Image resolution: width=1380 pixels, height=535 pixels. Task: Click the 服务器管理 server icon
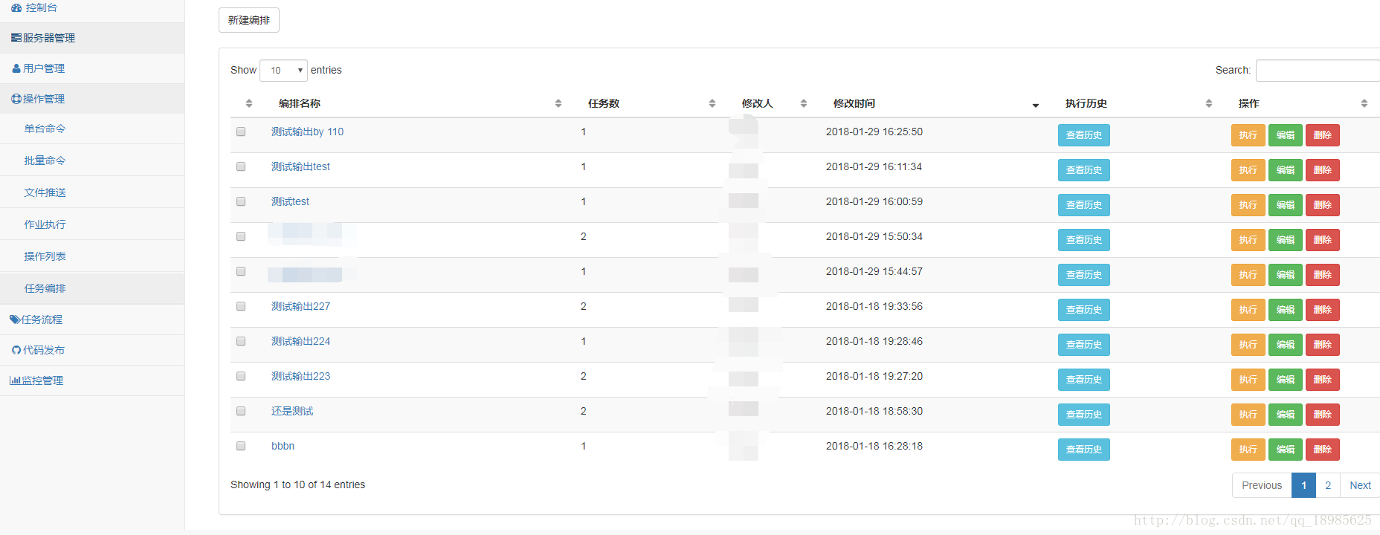[16, 38]
